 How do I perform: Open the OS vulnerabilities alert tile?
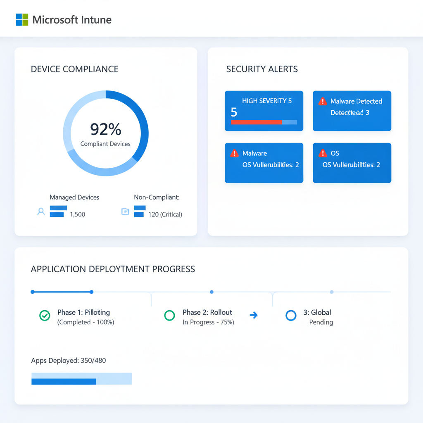[x=352, y=163]
